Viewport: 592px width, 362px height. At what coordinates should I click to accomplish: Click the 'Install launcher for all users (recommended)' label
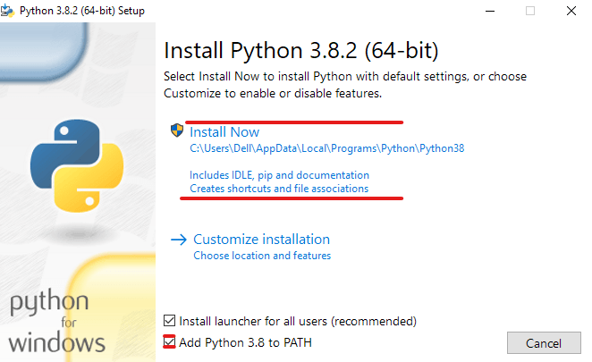pos(298,320)
